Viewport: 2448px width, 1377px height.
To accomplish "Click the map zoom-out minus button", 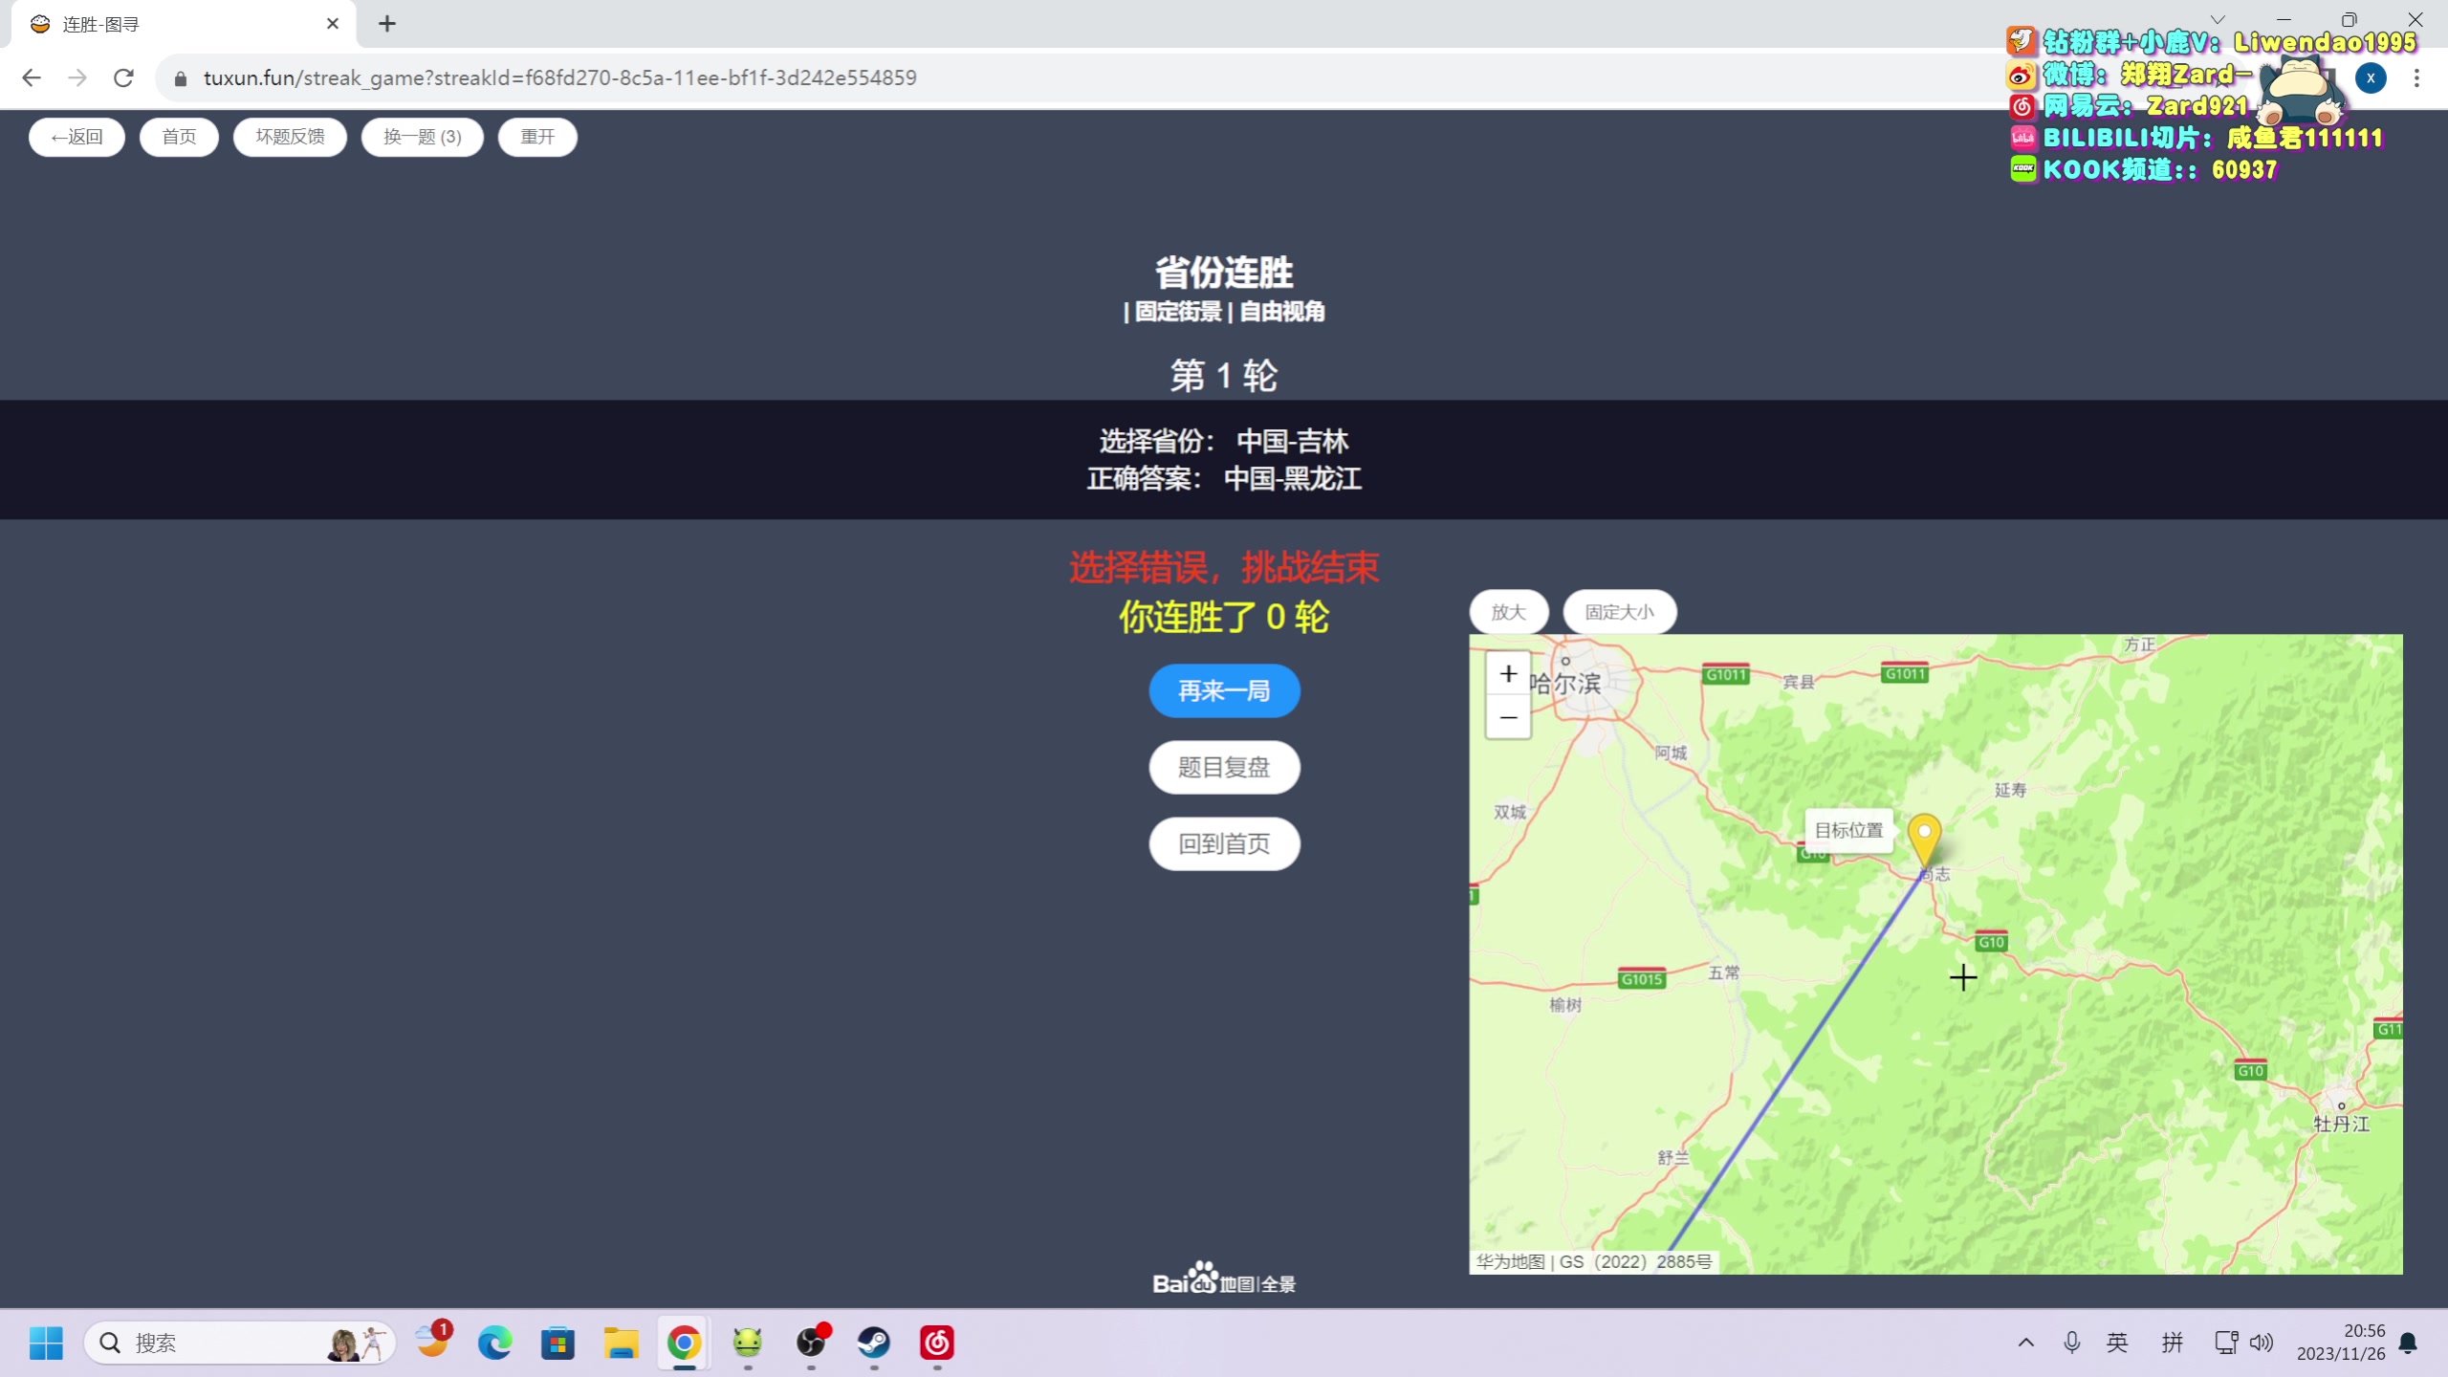I will point(1508,717).
